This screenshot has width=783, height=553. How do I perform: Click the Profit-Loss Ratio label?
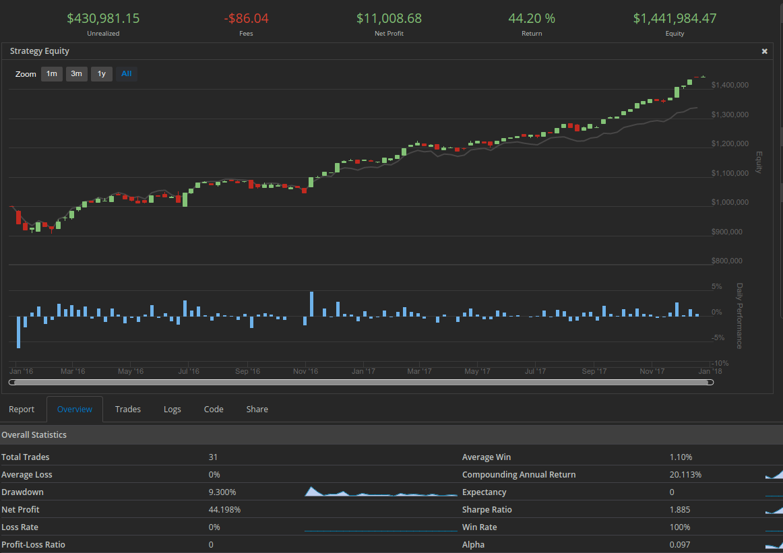34,544
